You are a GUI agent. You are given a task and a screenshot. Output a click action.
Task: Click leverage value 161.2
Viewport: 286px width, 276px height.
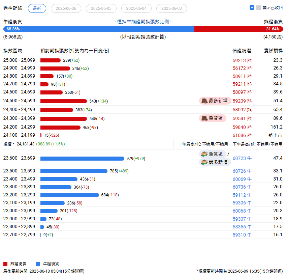coord(277,127)
